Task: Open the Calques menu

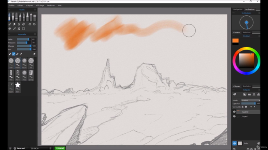Action: point(29,5)
